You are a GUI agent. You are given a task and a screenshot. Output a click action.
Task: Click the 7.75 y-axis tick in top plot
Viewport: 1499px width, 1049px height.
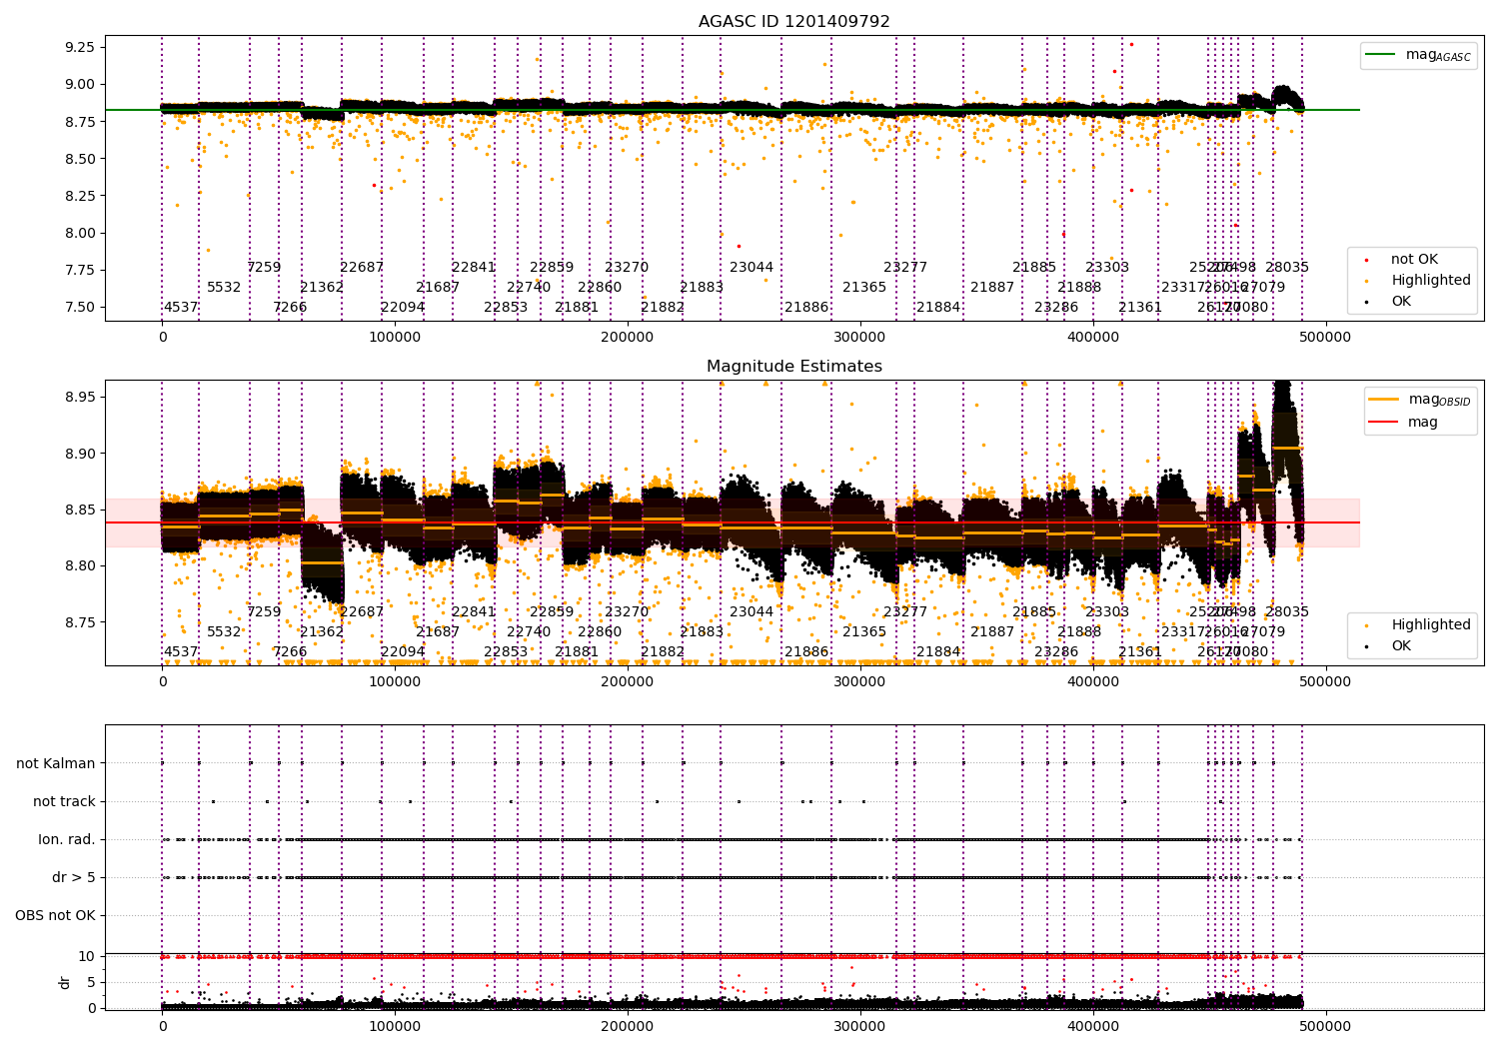(x=79, y=271)
